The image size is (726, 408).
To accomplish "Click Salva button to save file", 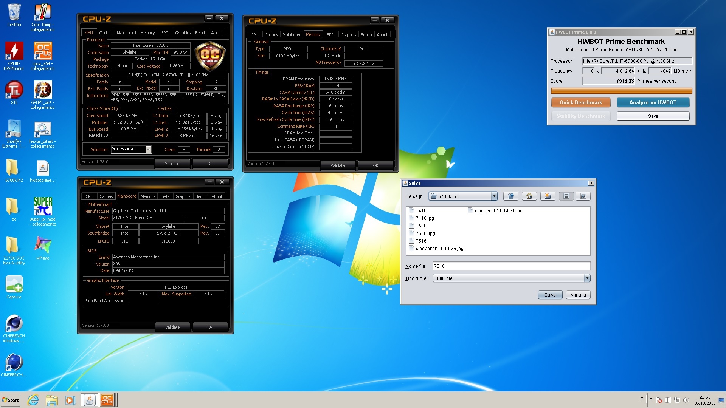I will (550, 295).
